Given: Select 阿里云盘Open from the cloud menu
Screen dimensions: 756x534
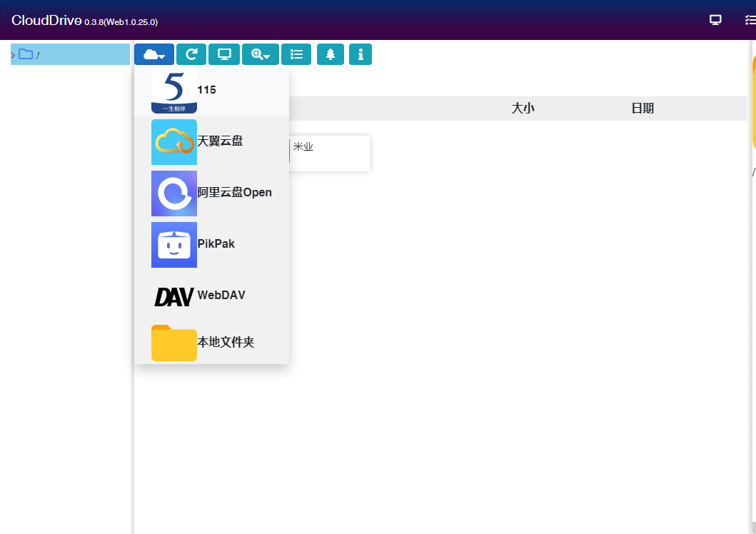Looking at the screenshot, I should click(x=211, y=193).
